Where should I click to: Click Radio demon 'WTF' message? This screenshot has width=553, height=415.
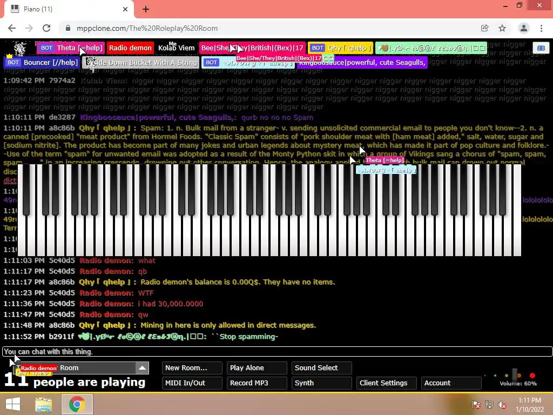coord(146,293)
